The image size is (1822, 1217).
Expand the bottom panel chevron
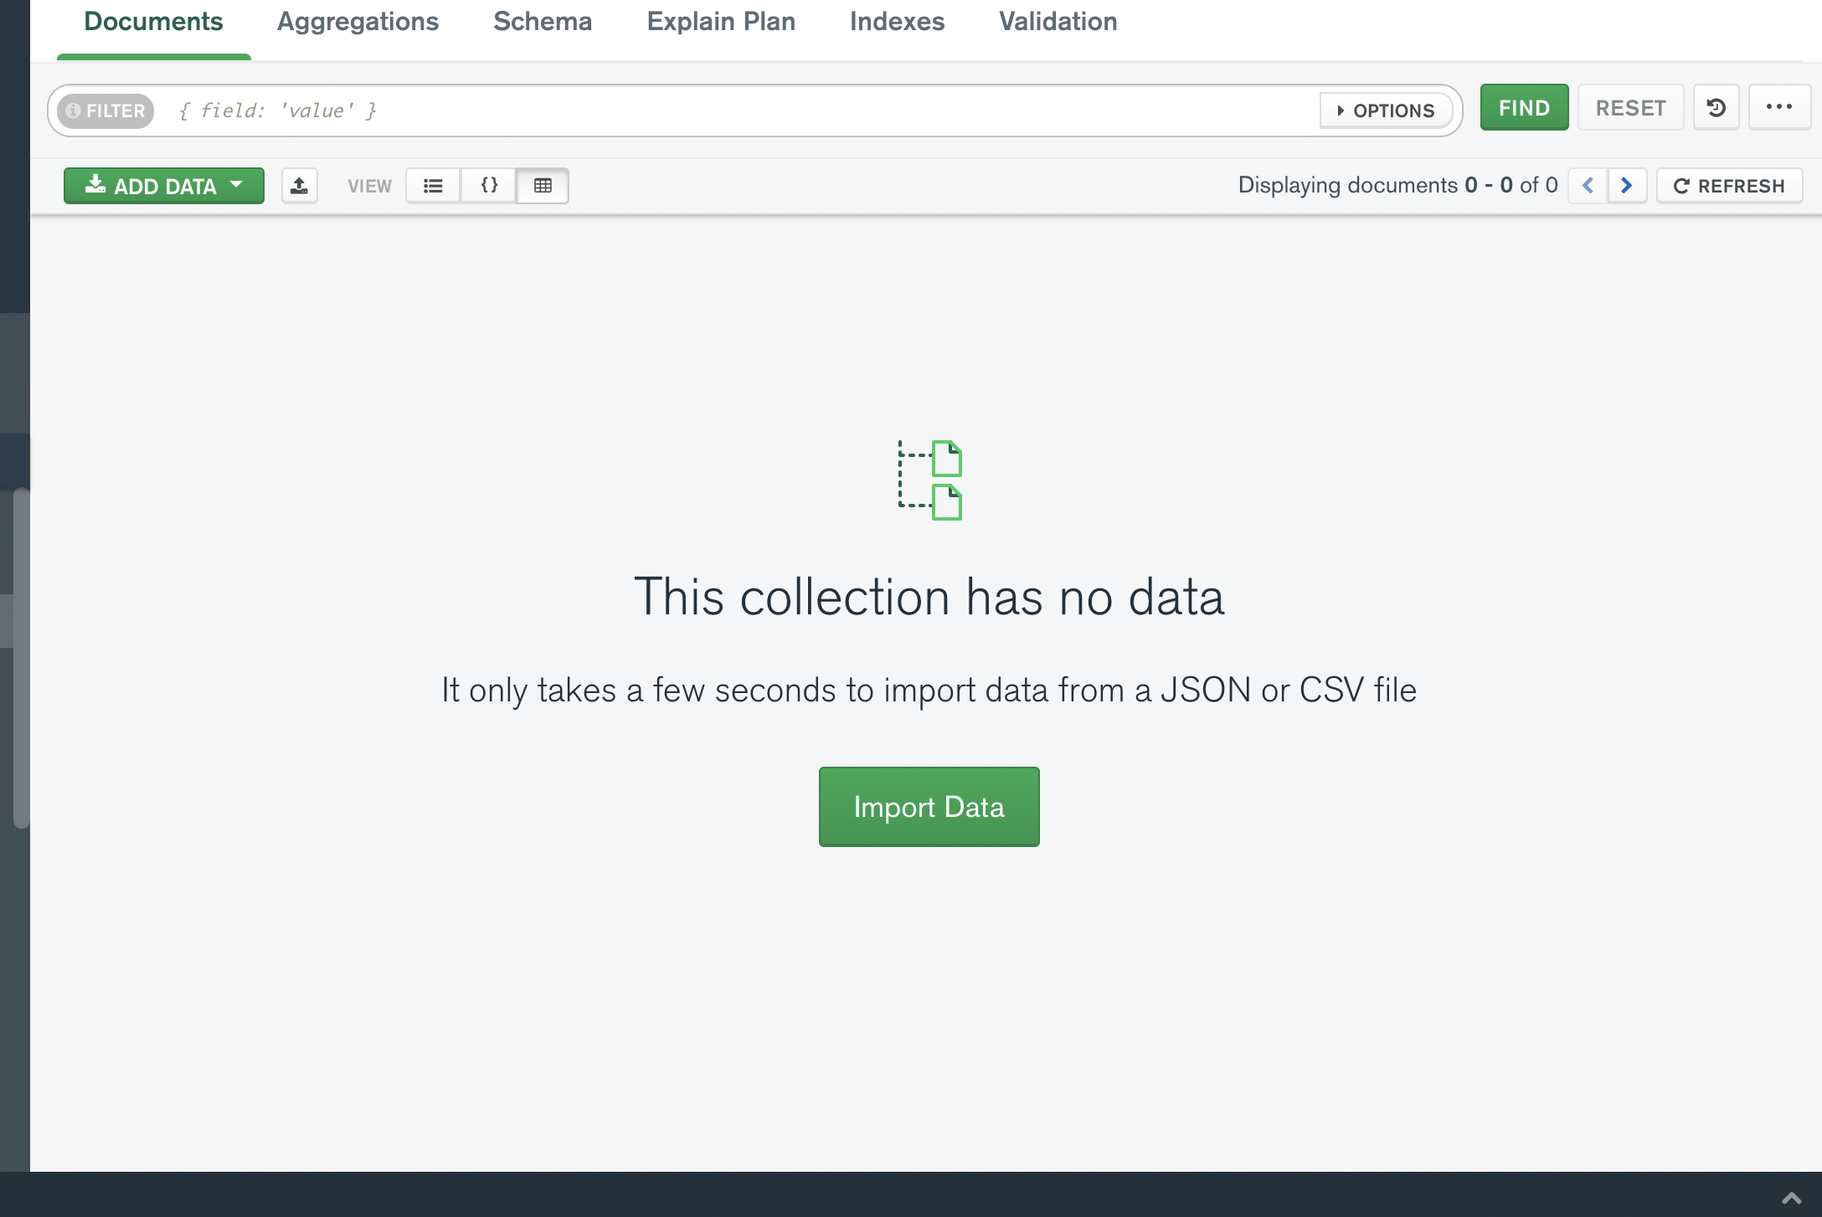tap(1791, 1198)
